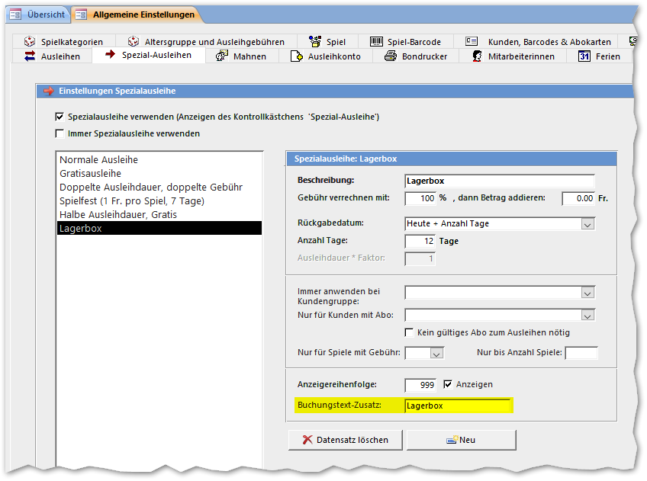Open the Spielkategorien tab
Viewport: 647px width, 481px height.
pyautogui.click(x=64, y=42)
